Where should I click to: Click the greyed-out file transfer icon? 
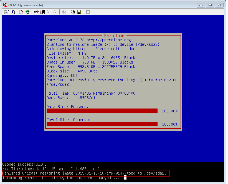click(x=64, y=12)
